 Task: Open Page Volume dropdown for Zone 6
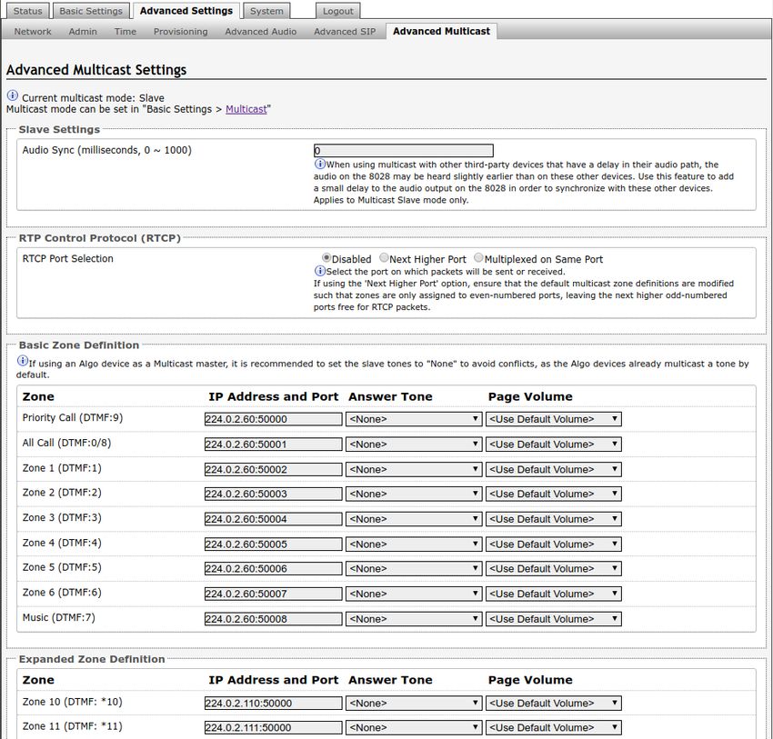pos(553,594)
